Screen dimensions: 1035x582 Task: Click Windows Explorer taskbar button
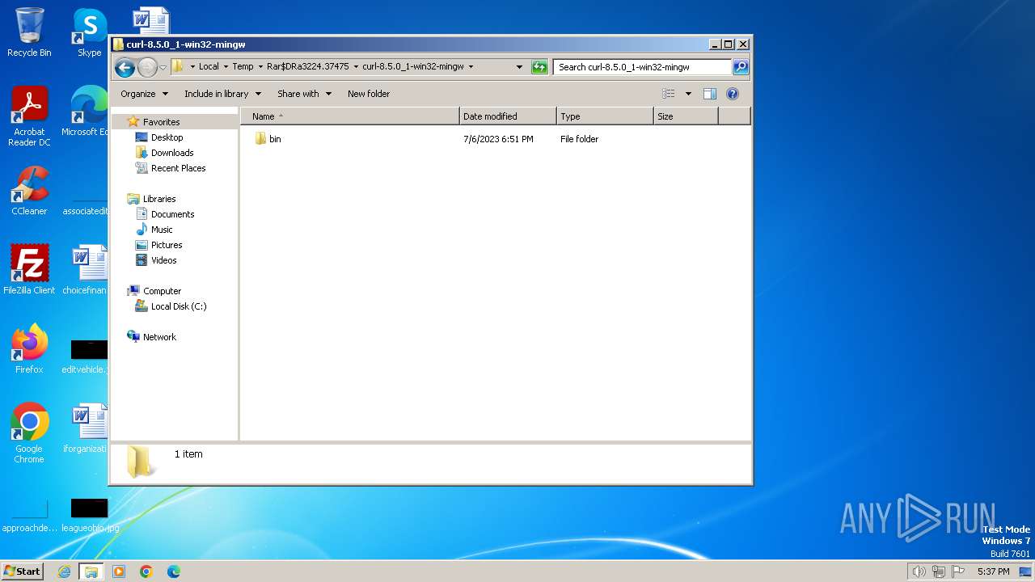tap(91, 571)
